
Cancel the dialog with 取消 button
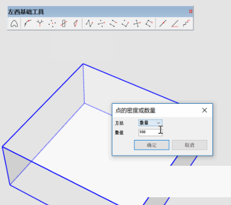pyautogui.click(x=190, y=145)
